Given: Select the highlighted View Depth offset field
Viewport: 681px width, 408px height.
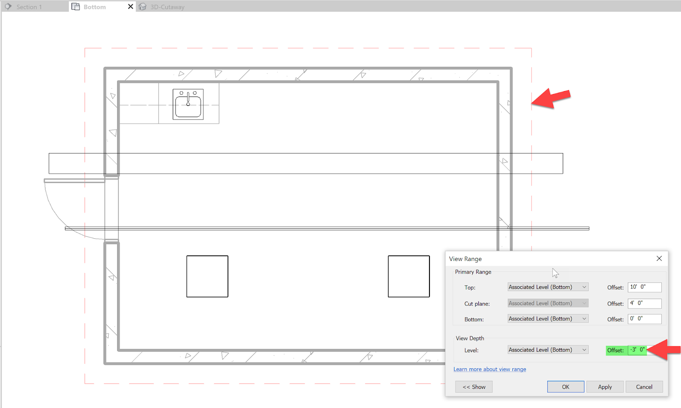Looking at the screenshot, I should point(637,350).
